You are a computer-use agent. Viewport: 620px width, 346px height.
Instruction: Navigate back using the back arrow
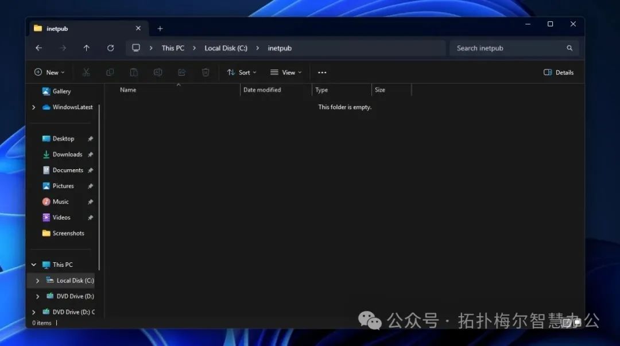click(x=38, y=48)
